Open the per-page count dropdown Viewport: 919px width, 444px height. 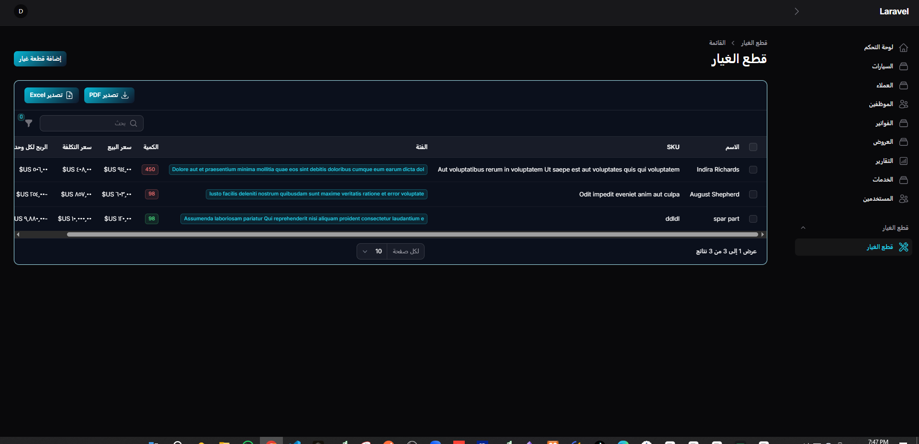372,251
